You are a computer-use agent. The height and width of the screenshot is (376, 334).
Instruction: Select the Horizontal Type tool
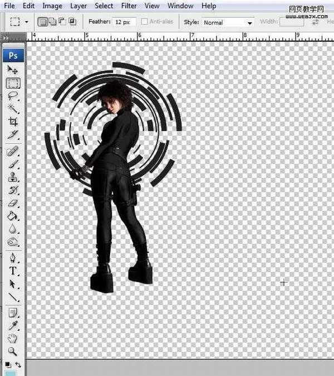pyautogui.click(x=12, y=271)
